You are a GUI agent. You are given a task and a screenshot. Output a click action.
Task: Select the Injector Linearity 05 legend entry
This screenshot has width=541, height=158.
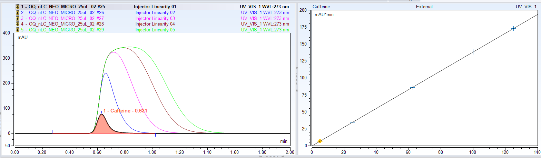(x=155, y=30)
